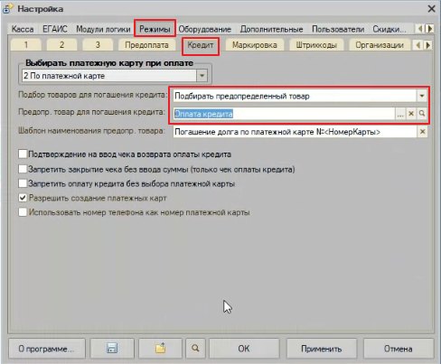
Task: Close the Настройка window
Action: 432,9
